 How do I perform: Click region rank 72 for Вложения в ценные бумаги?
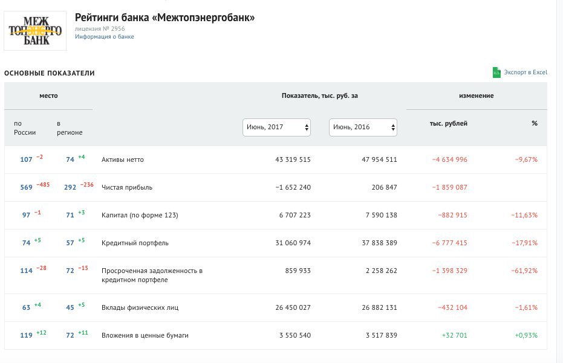click(70, 335)
